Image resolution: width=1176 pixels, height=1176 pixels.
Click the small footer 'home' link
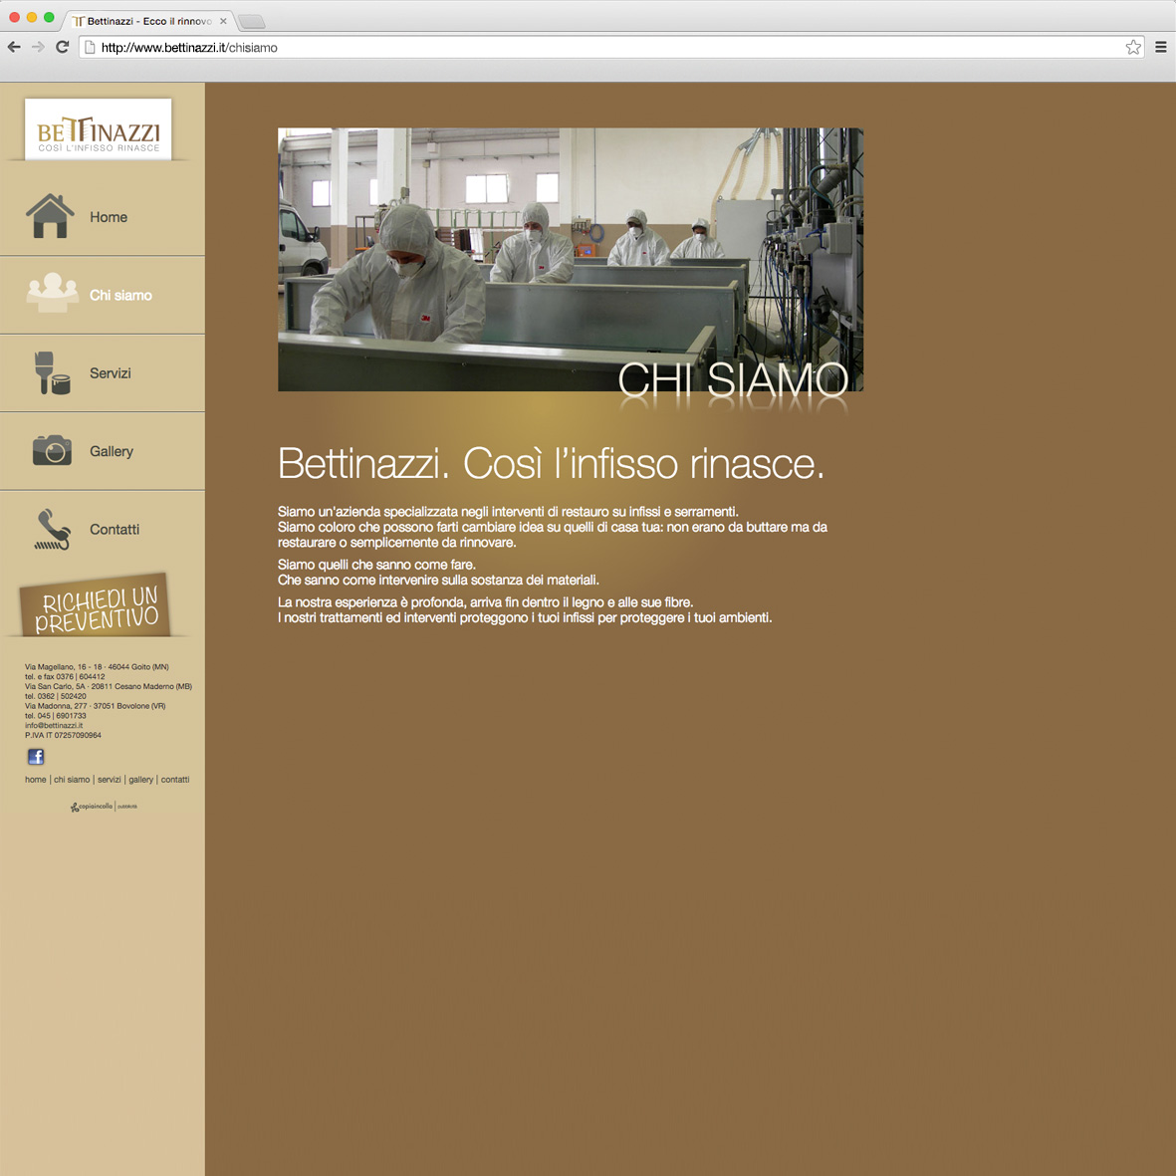pyautogui.click(x=35, y=780)
